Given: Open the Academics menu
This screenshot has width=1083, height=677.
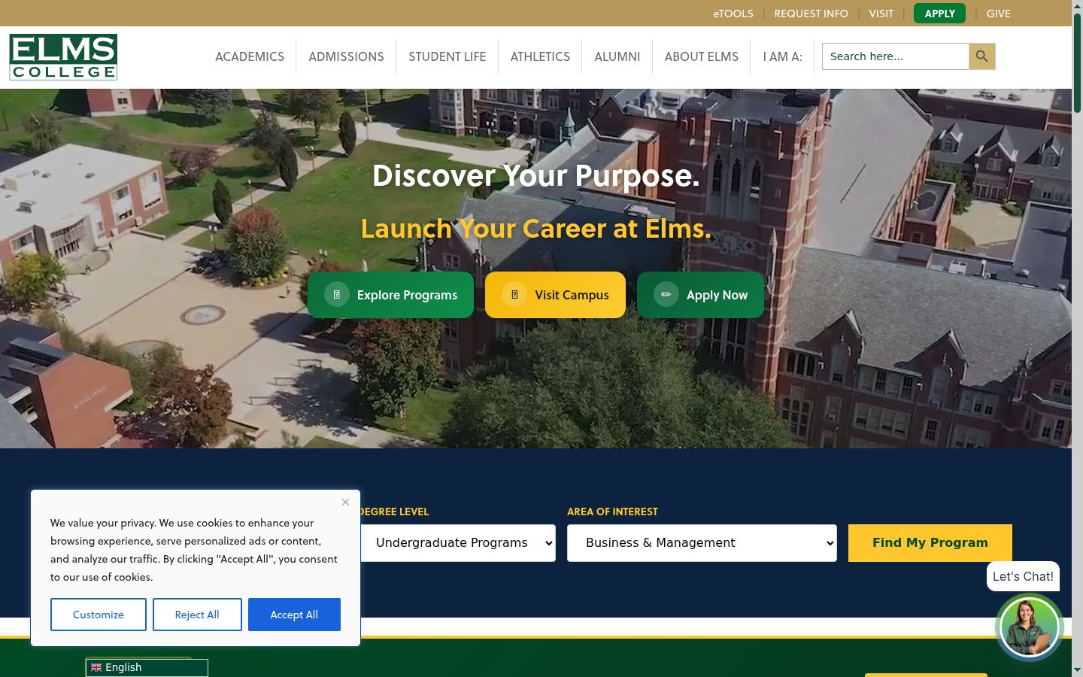Looking at the screenshot, I should point(250,56).
